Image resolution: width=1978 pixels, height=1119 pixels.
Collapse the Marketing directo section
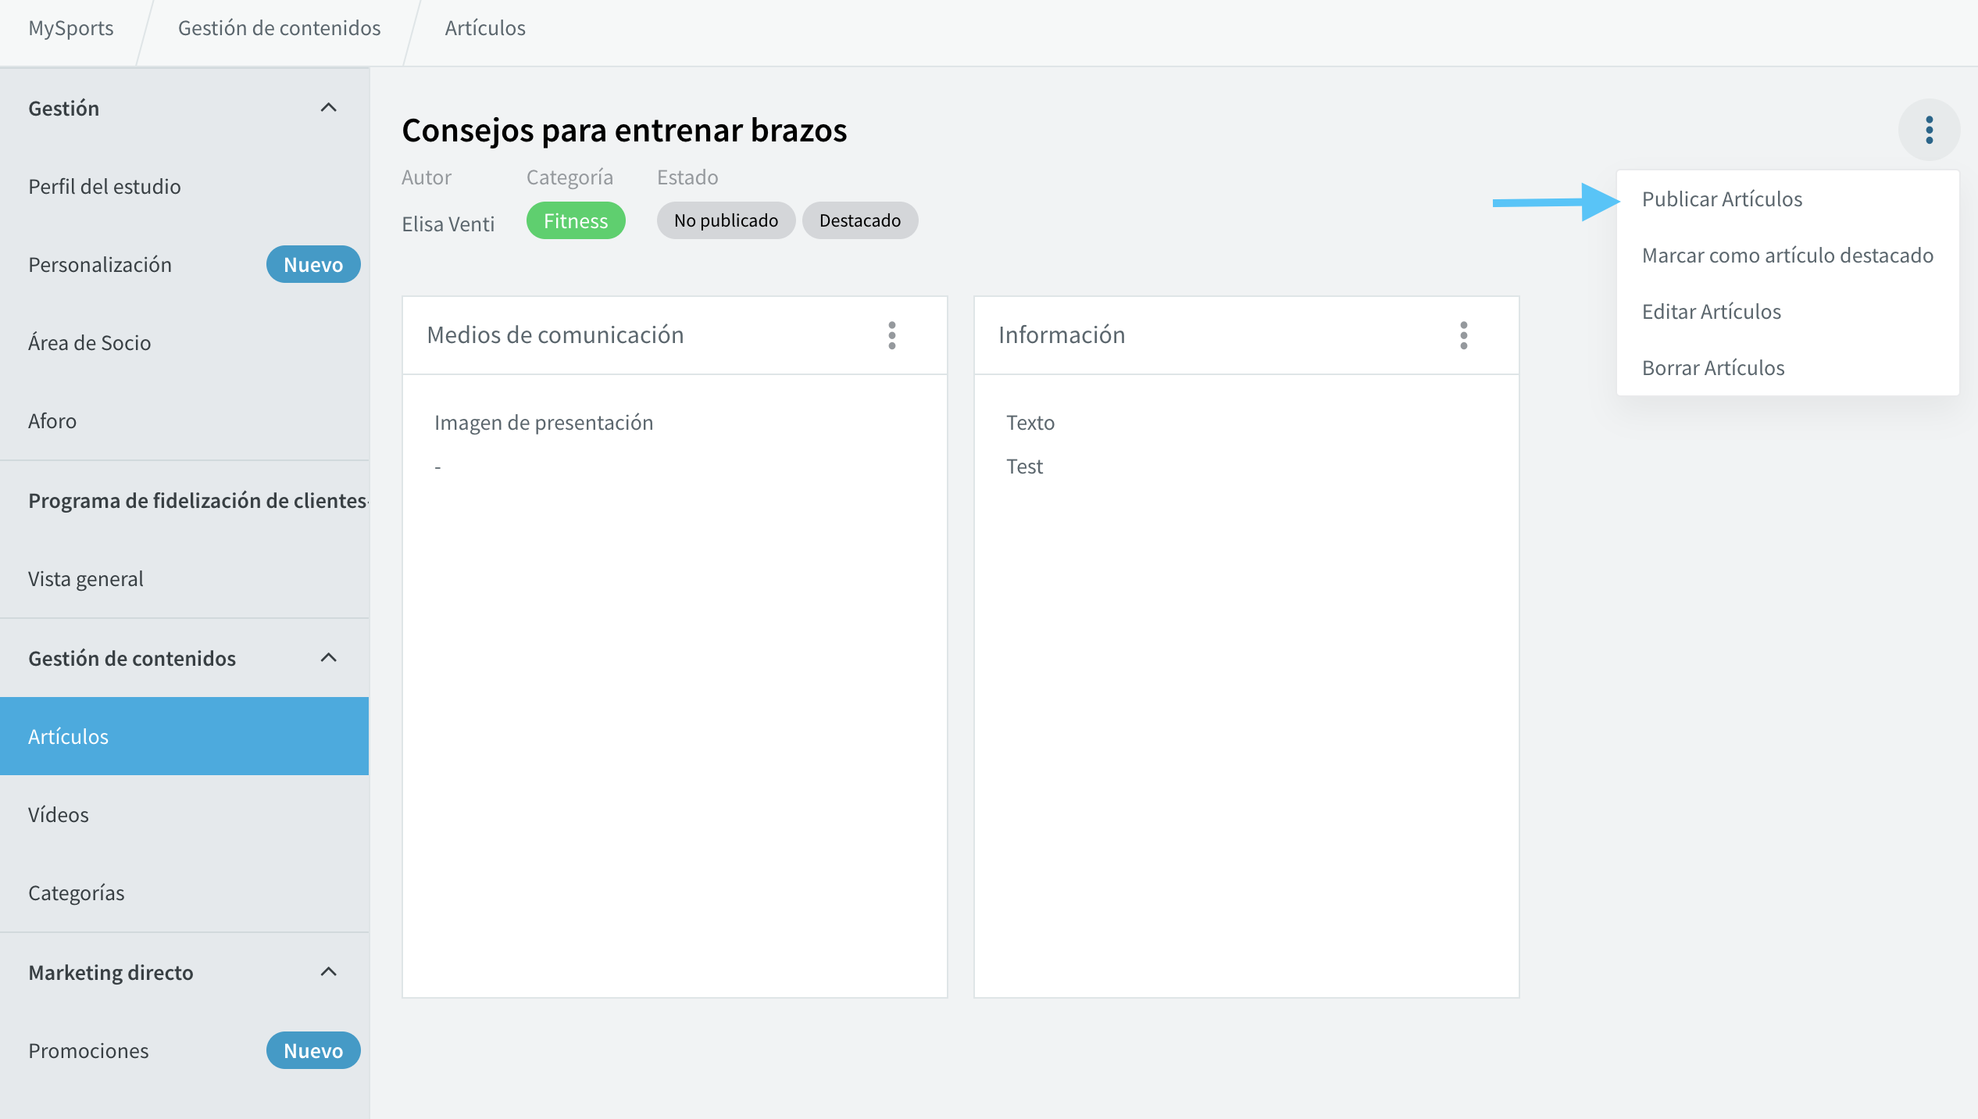click(x=329, y=972)
